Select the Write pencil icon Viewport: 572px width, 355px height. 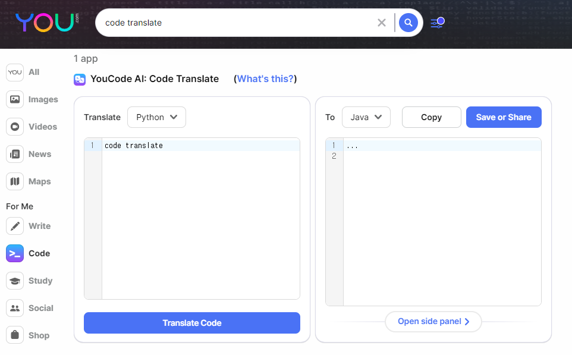pyautogui.click(x=15, y=226)
